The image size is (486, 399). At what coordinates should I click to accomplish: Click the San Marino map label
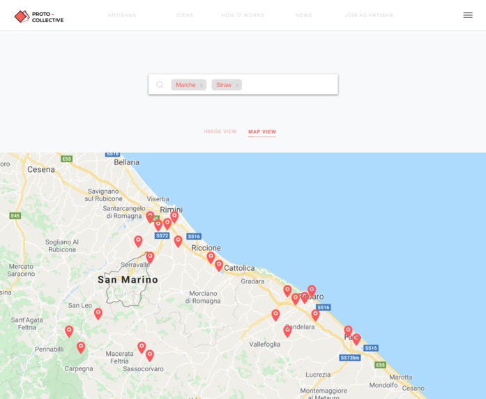(x=128, y=279)
